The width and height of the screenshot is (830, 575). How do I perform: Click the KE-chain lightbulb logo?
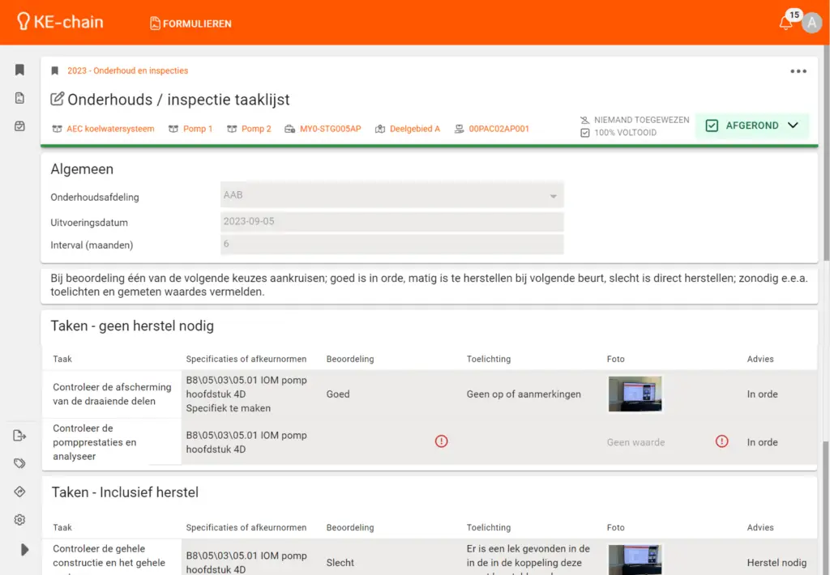[x=23, y=22]
